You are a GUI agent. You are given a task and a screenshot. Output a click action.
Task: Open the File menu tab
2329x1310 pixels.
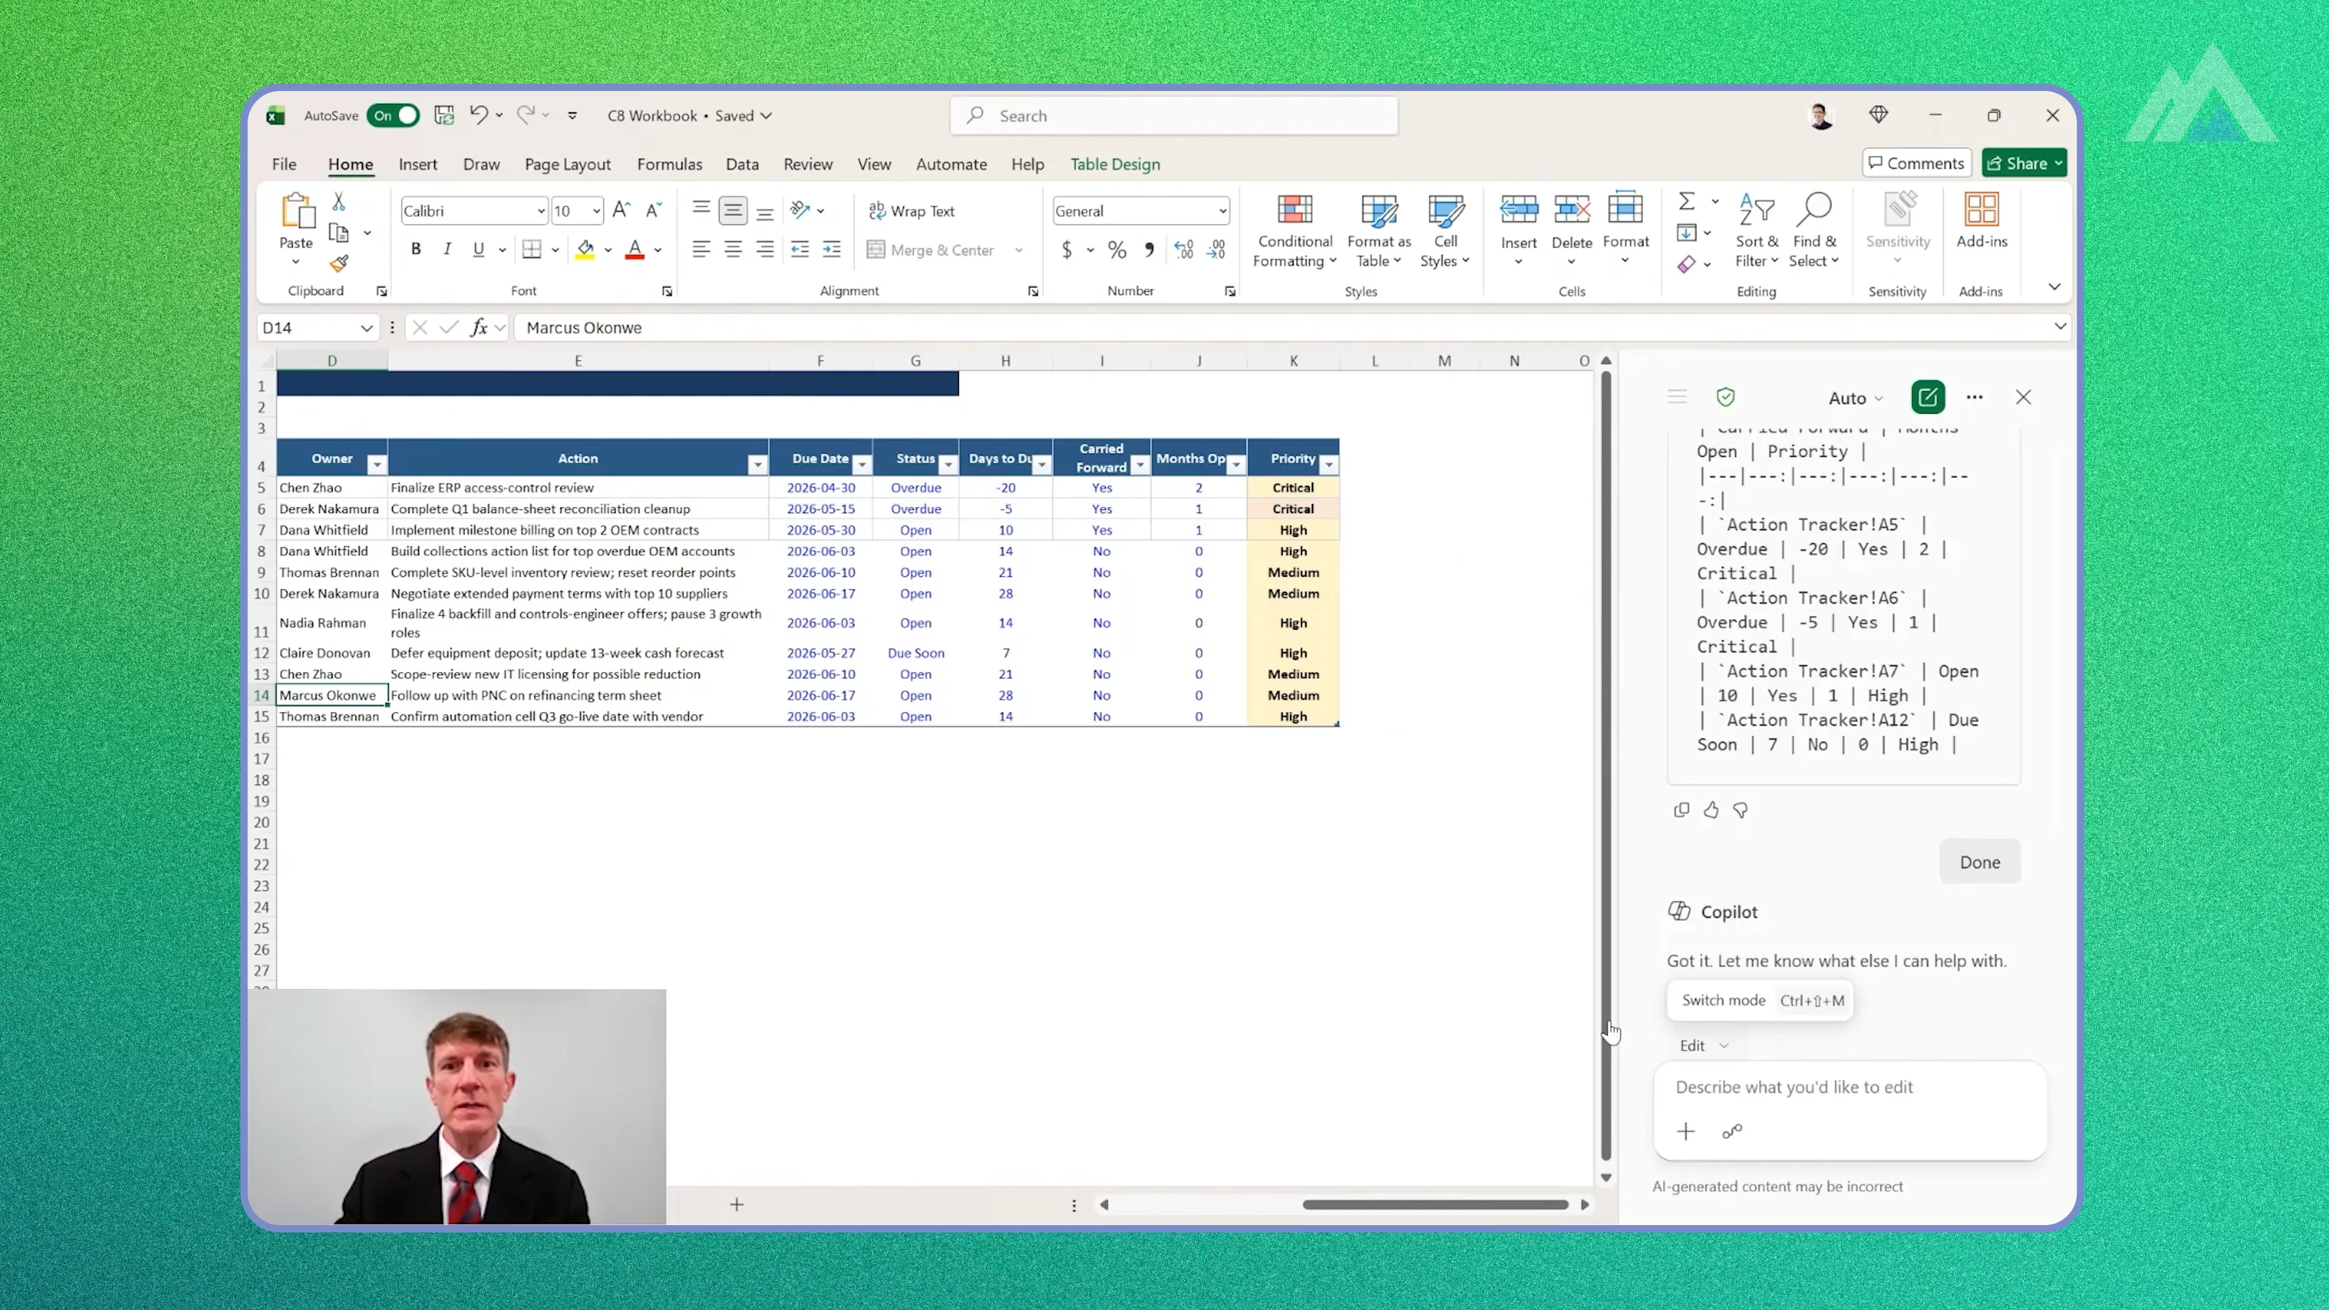pyautogui.click(x=284, y=164)
